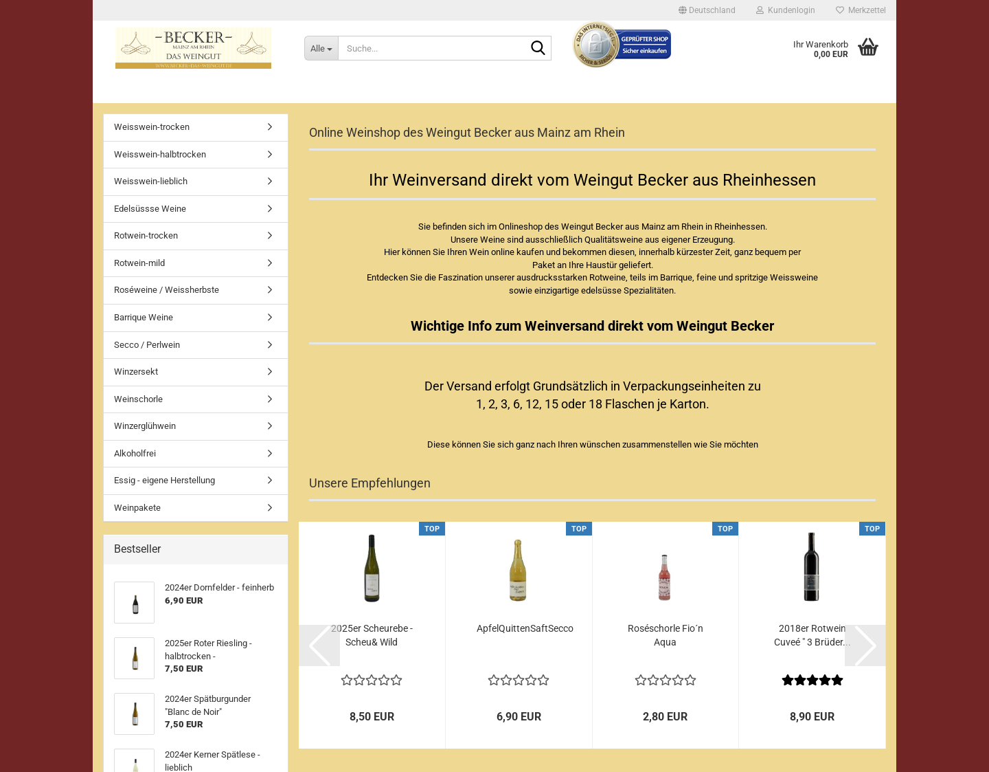Open bestseller 2024er Kerner Spätlese - lieblich
The height and width of the screenshot is (772, 989).
212,761
